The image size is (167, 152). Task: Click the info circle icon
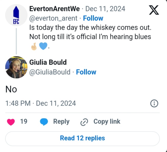(x=154, y=104)
